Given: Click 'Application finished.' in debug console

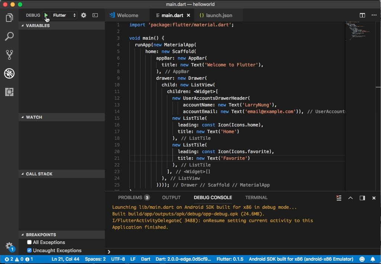Looking at the screenshot, I should tap(140, 227).
